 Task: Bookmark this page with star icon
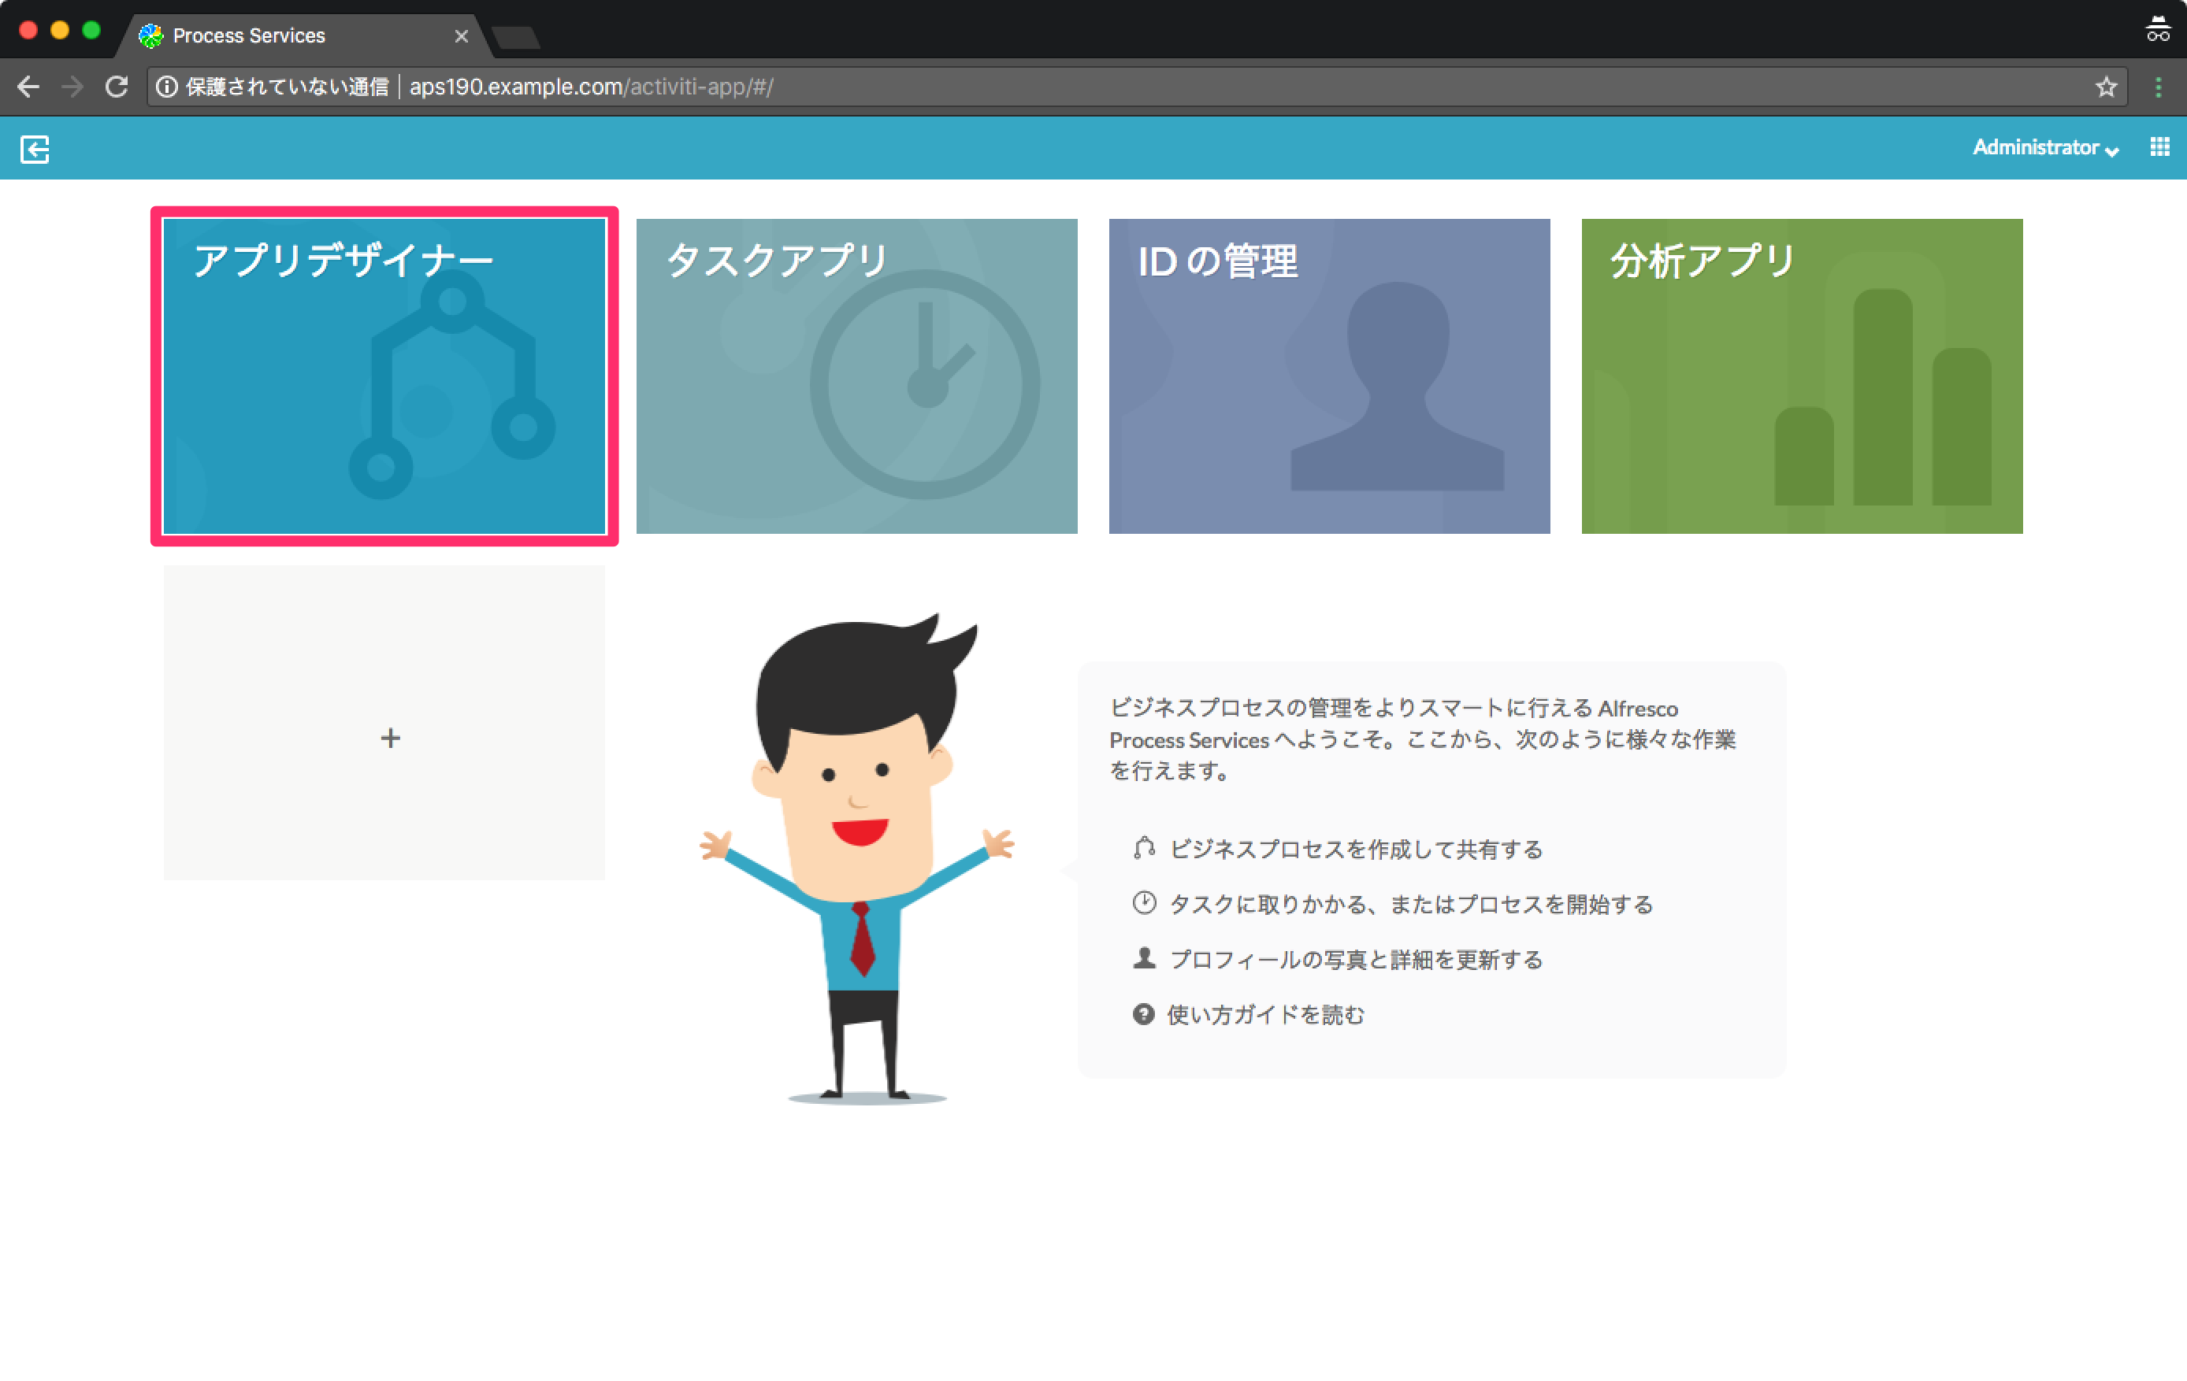click(2105, 87)
